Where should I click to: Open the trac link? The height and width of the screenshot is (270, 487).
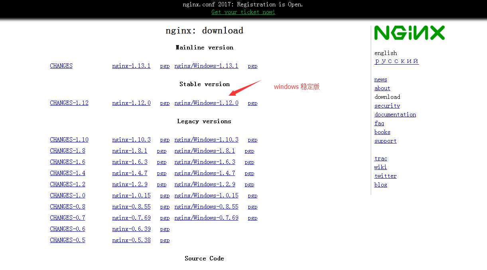coord(381,158)
